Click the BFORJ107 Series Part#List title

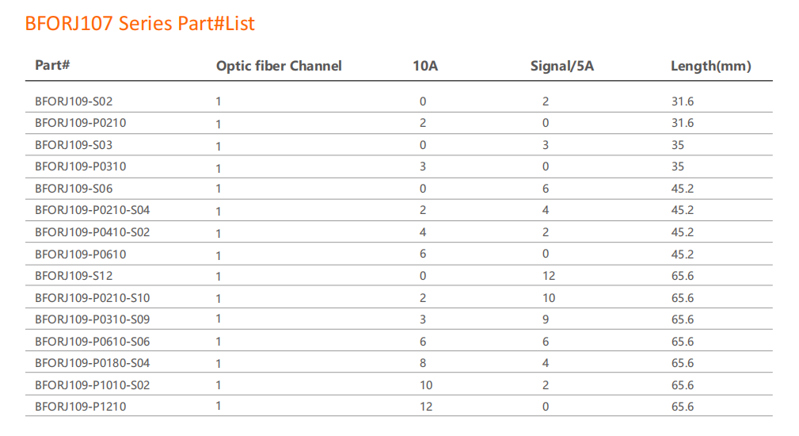click(140, 24)
